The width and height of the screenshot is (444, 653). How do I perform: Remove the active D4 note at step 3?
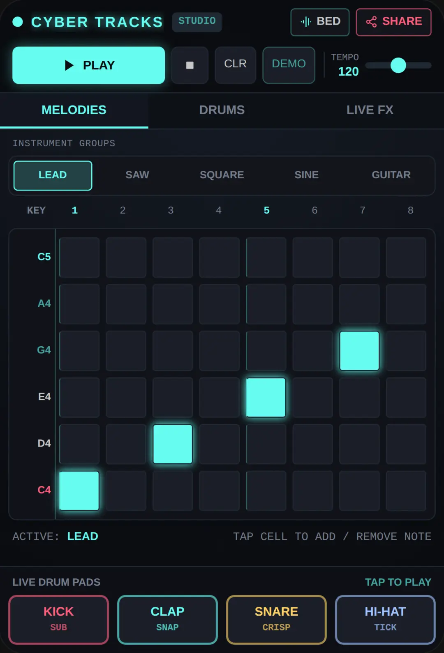[173, 444]
